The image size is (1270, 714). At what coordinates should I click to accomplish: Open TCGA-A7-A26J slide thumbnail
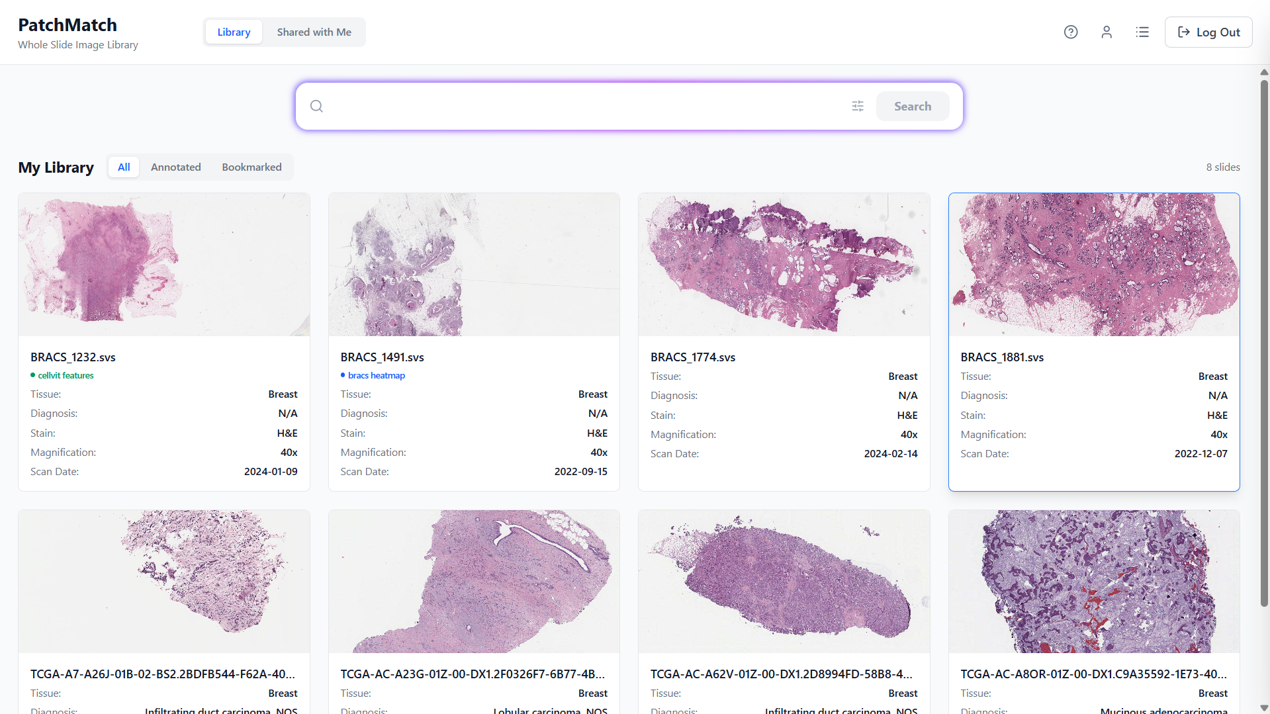164,582
